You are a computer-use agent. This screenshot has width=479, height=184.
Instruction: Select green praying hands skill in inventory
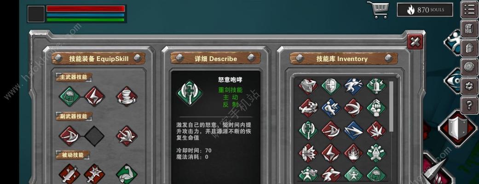(x=376, y=153)
